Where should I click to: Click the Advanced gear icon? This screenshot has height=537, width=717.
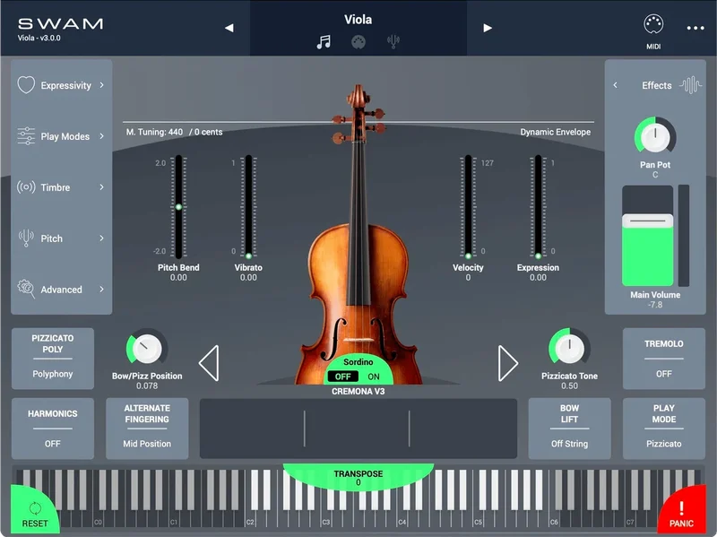[x=26, y=289]
